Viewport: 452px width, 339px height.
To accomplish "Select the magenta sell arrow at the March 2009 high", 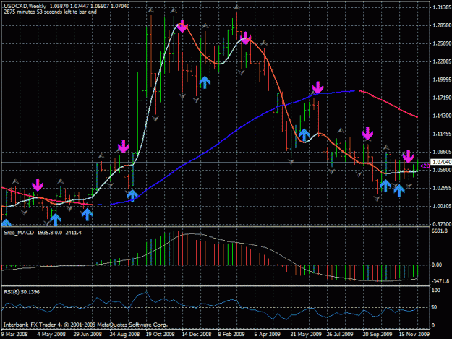I will click(x=245, y=38).
